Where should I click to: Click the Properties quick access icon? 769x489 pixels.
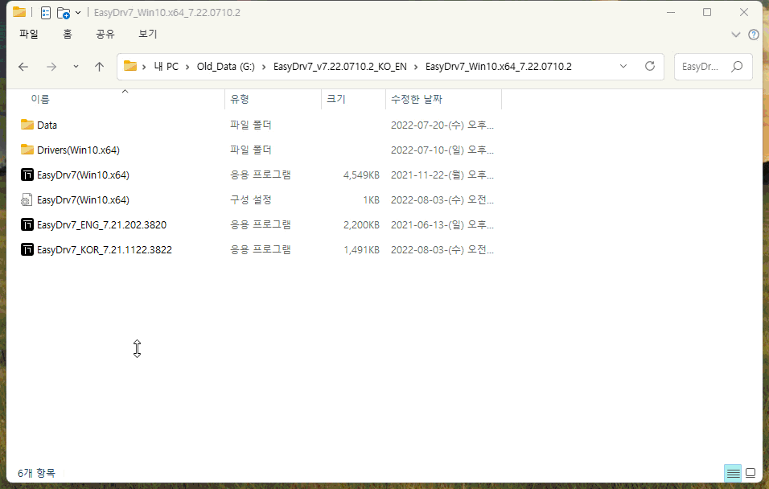coord(46,13)
